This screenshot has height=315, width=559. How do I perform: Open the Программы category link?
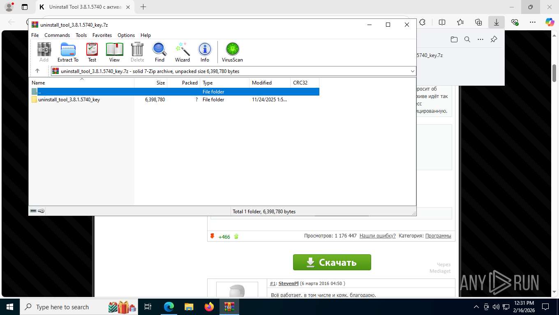pyautogui.click(x=438, y=236)
